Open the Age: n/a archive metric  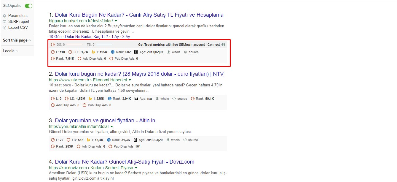pos(143,99)
